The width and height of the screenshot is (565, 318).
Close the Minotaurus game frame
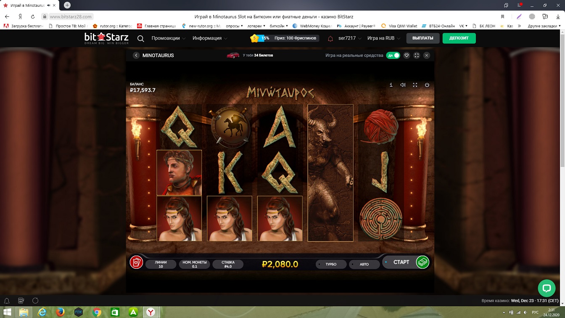coord(427,56)
